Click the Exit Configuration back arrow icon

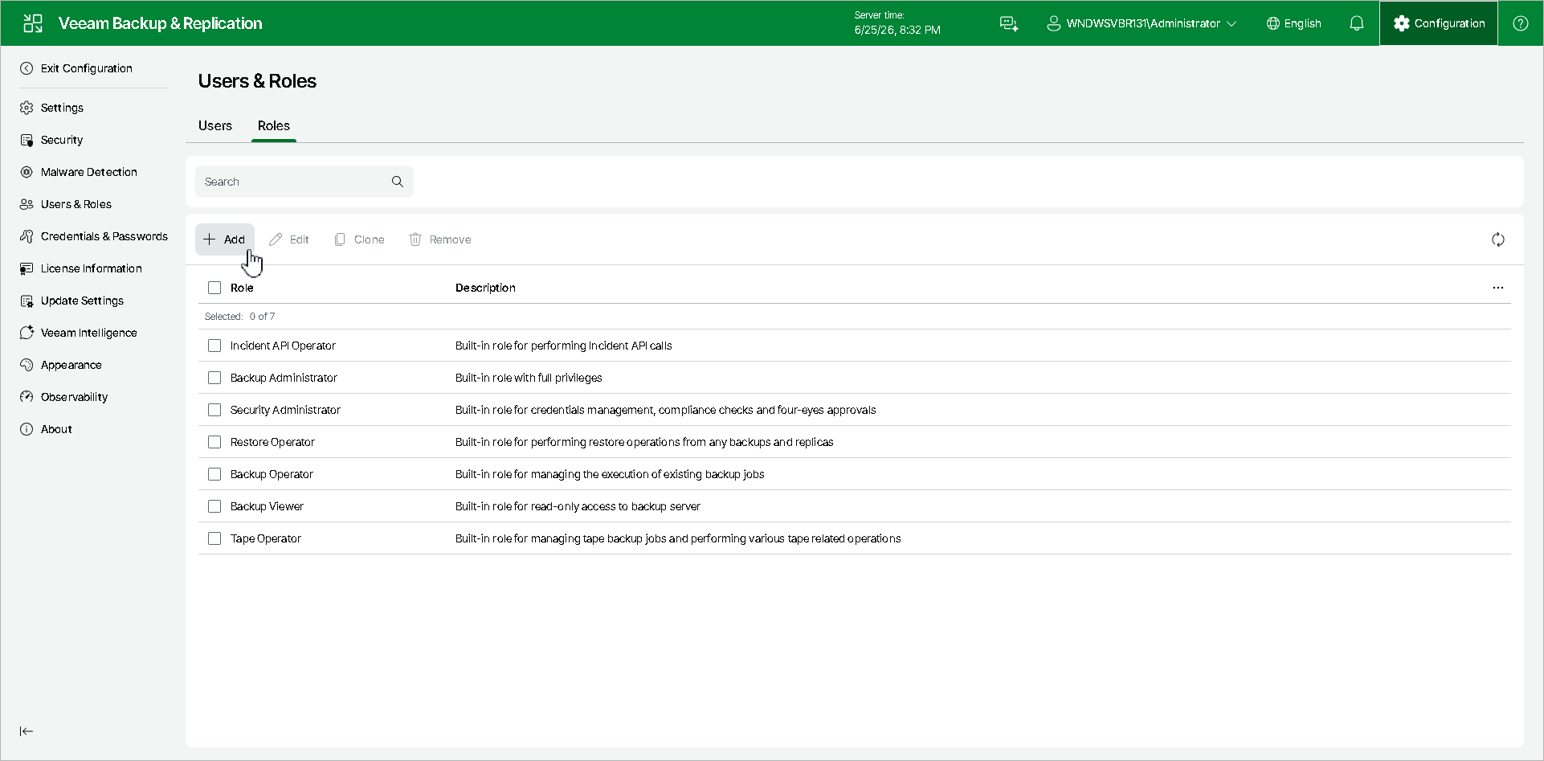pos(27,68)
